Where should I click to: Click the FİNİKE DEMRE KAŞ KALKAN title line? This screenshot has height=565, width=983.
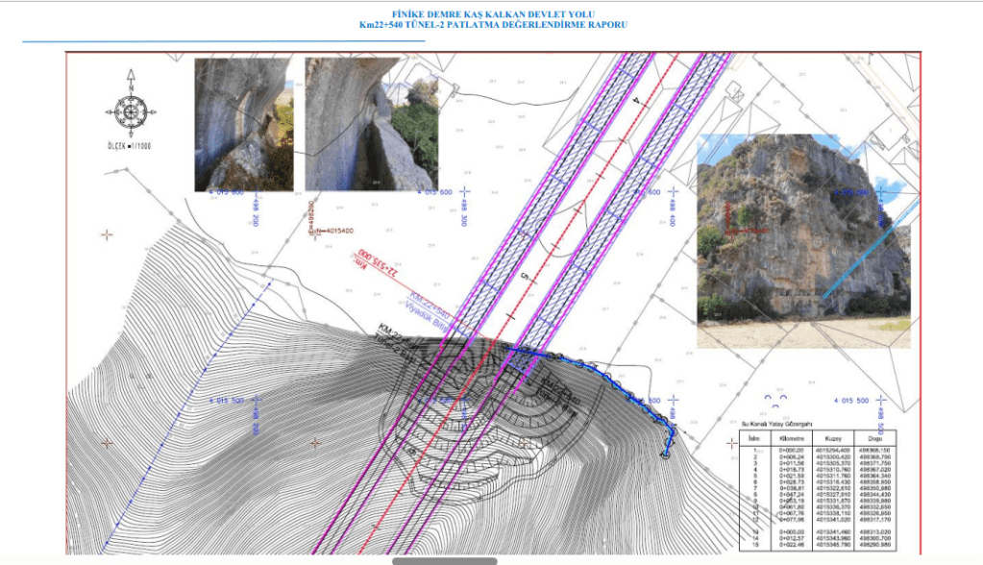(492, 14)
